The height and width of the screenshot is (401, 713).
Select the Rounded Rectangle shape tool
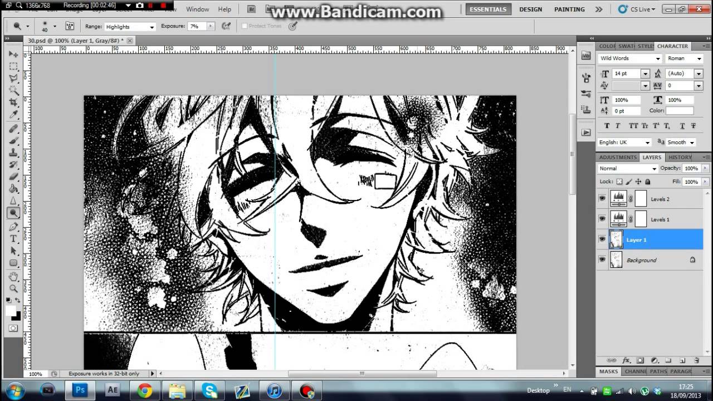coord(13,263)
